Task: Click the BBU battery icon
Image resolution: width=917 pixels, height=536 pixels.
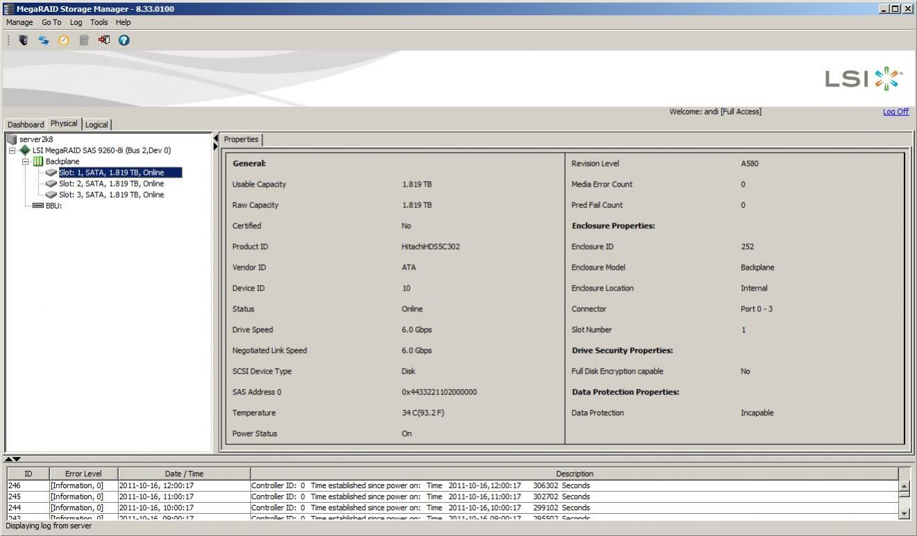Action: (38, 206)
